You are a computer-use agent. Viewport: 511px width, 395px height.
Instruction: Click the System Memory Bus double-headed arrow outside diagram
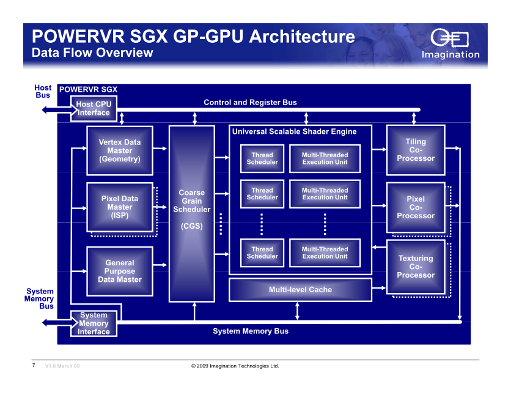(60, 322)
